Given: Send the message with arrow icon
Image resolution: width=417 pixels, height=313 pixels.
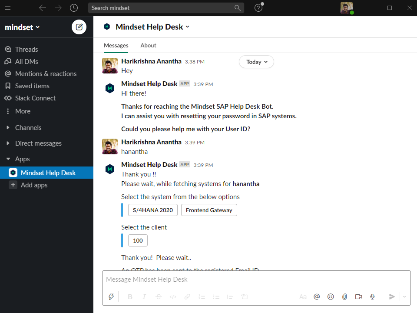Looking at the screenshot, I should [392, 296].
